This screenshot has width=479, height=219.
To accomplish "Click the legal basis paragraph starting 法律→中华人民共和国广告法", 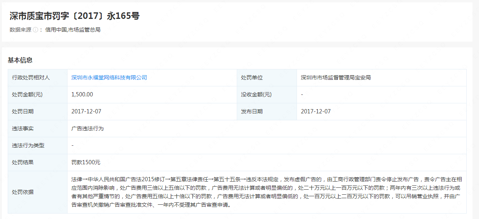I will (x=266, y=192).
